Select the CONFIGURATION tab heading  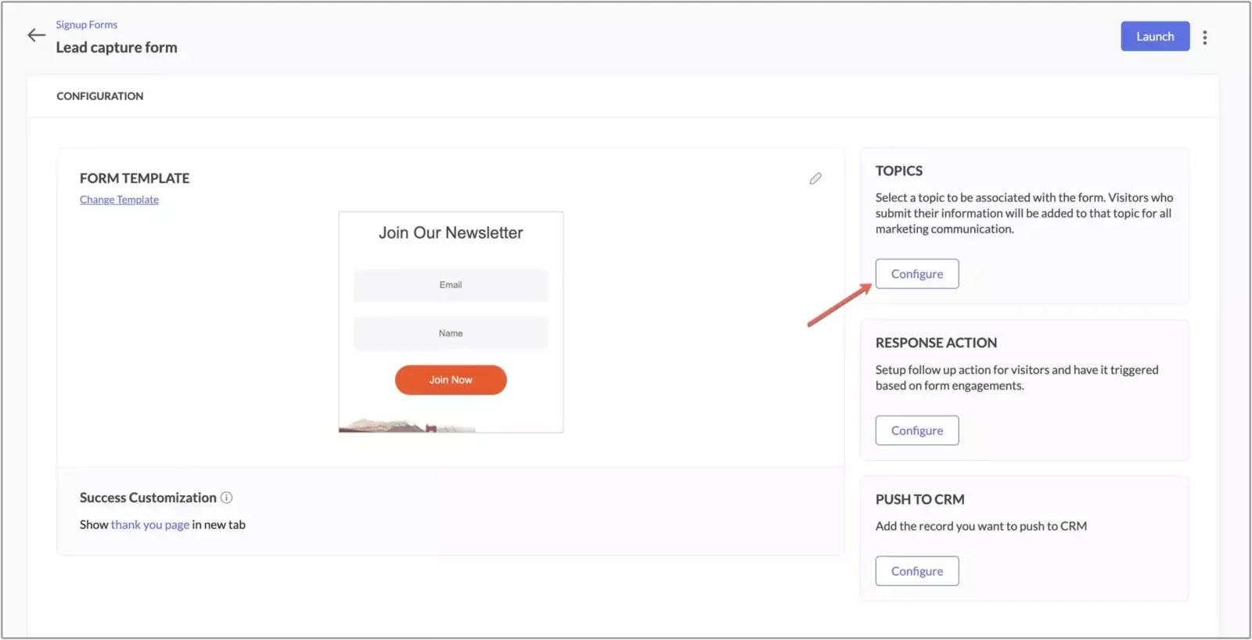(99, 96)
